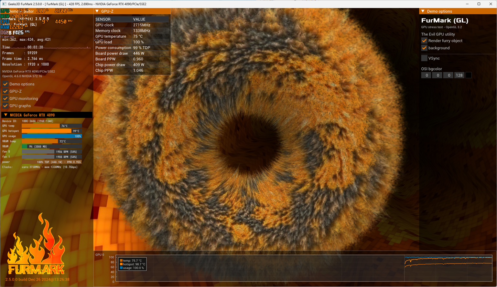Click the SENSOR column header
Screen dimensions: 497x287
click(103, 19)
